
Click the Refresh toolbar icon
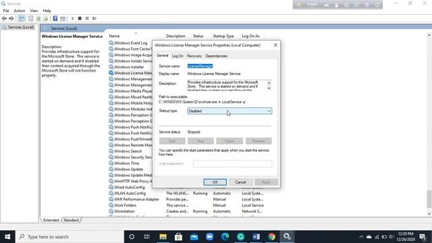coord(38,18)
